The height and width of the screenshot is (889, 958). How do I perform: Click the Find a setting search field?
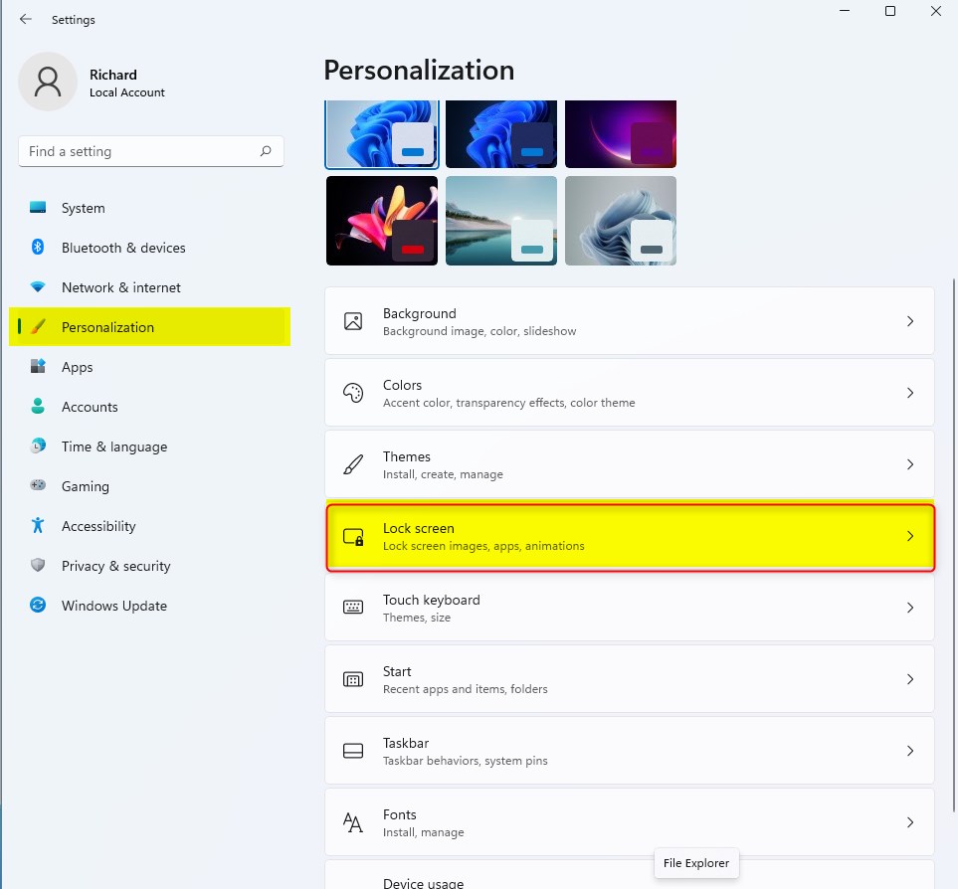coord(151,151)
